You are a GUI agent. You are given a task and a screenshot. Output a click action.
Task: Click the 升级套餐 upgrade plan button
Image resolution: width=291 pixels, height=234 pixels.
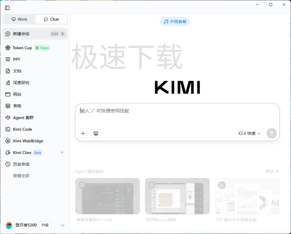click(x=175, y=22)
